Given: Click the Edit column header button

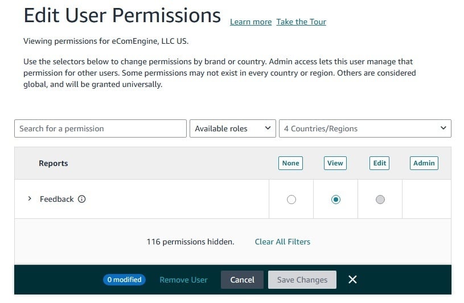Looking at the screenshot, I should click(x=380, y=163).
